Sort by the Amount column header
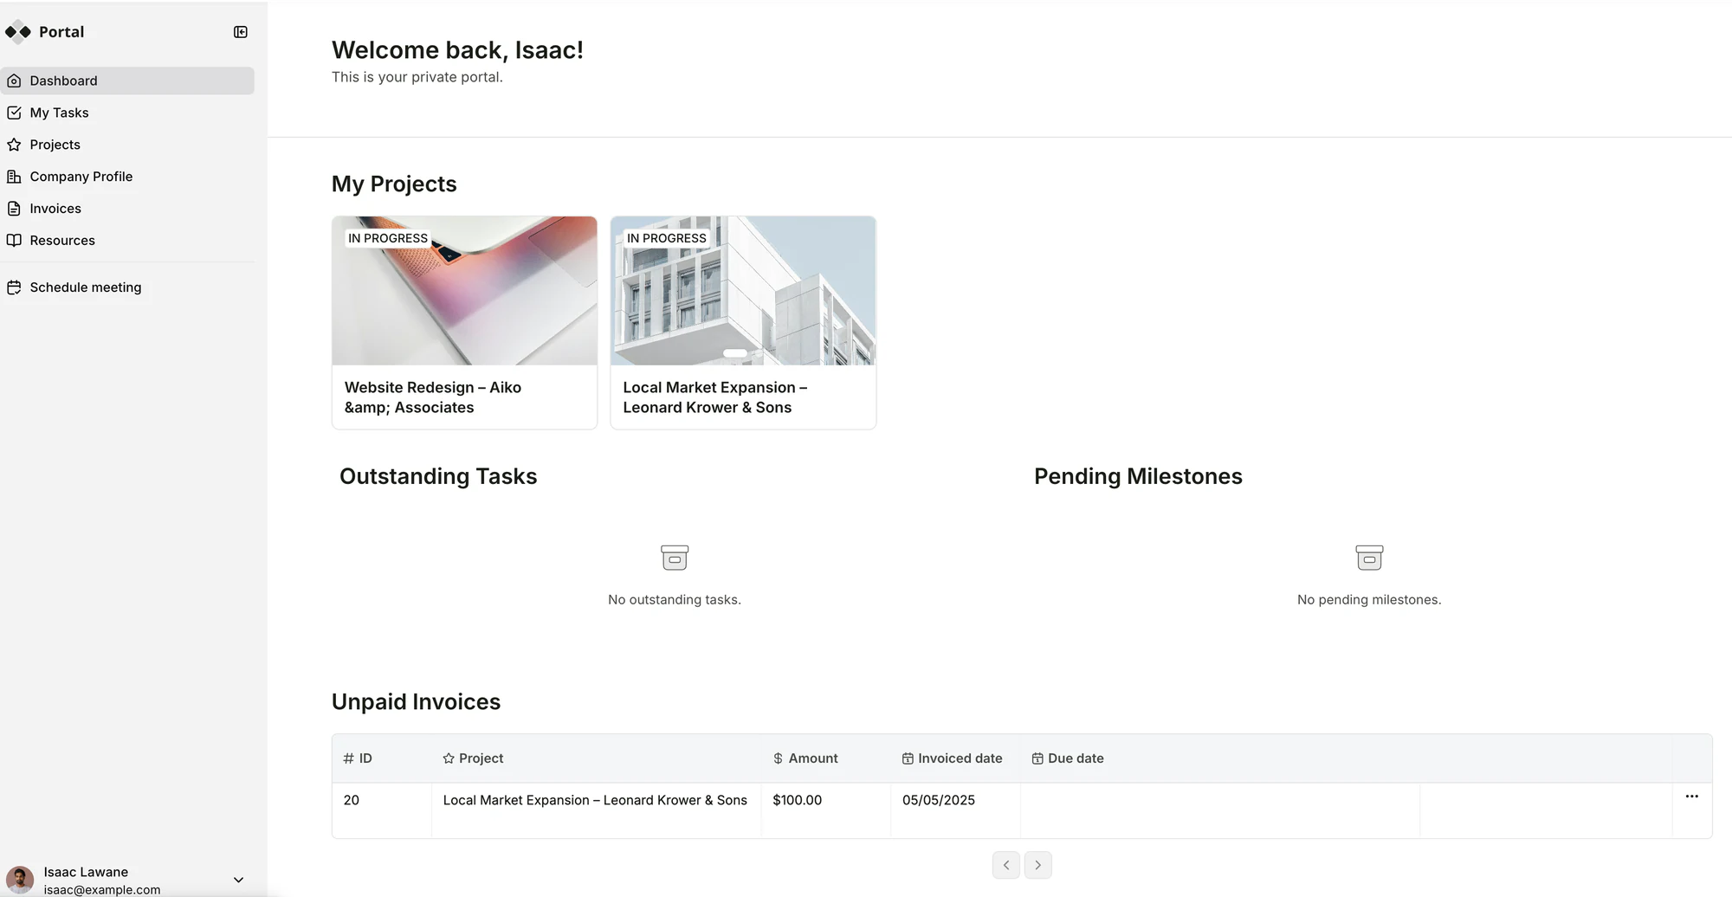This screenshot has width=1732, height=897. coord(826,758)
